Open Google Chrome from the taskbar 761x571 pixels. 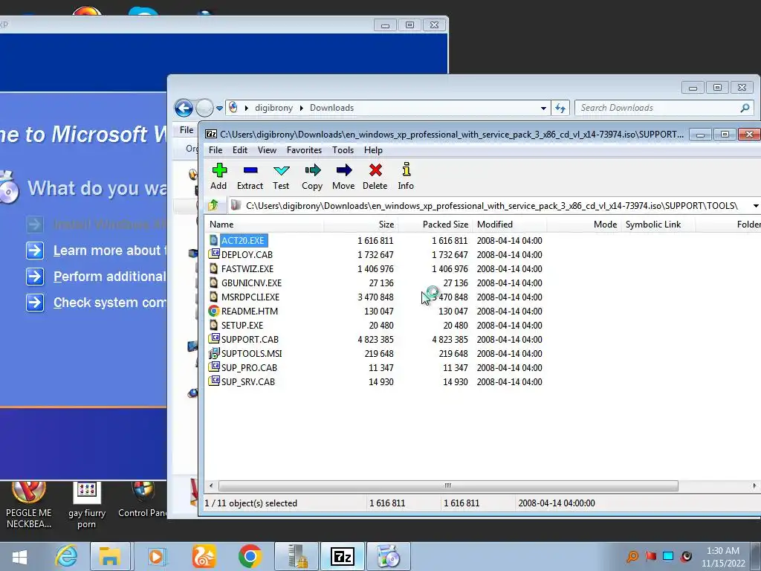(250, 556)
